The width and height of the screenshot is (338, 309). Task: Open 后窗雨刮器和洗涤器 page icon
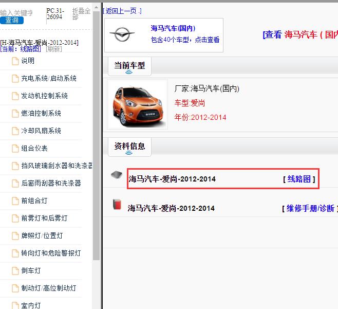pos(15,184)
